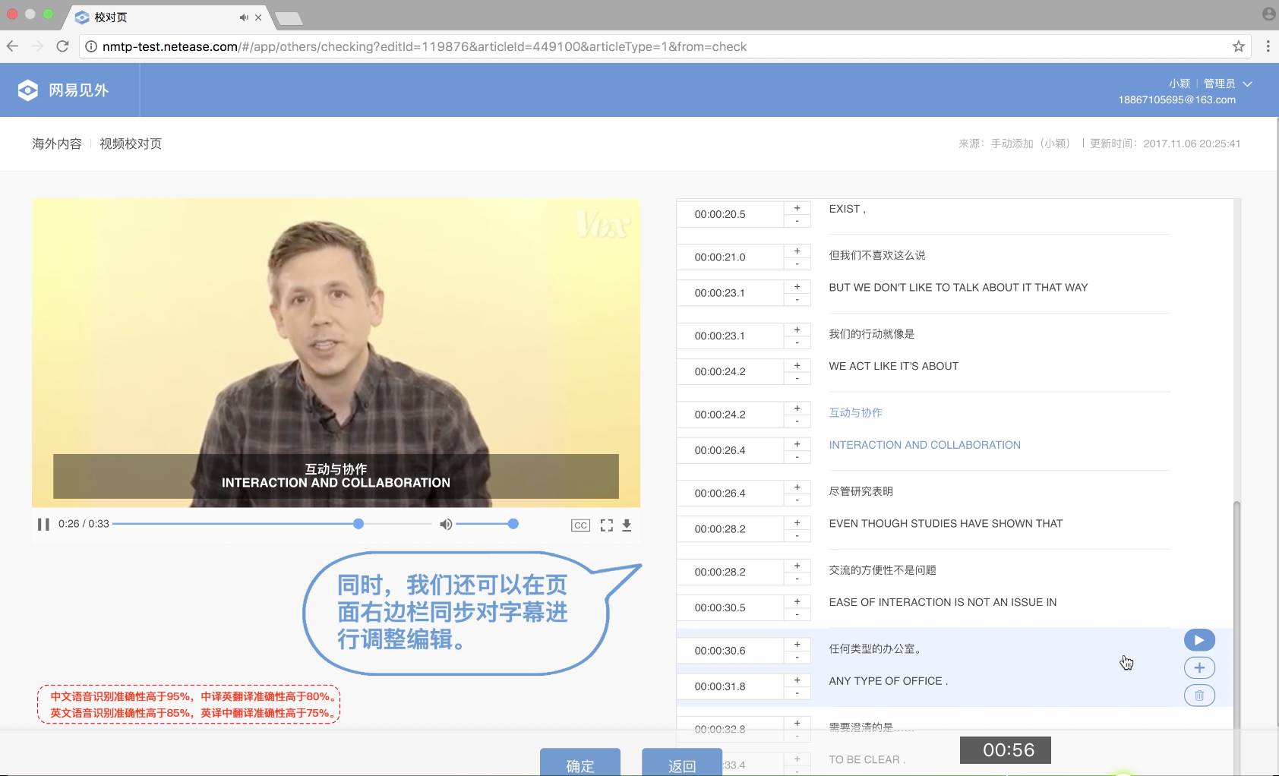This screenshot has width=1279, height=776.
Task: Click the 返回 back button
Action: (x=682, y=765)
